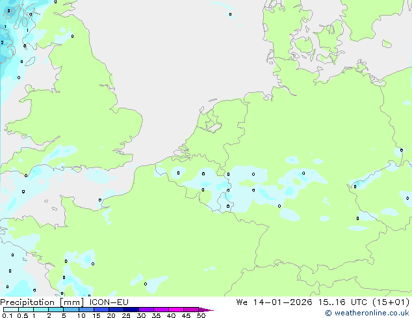Click the '45' legend scale label

click(x=186, y=315)
